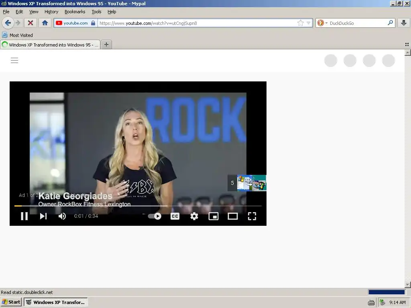Toggle the autoplay switch
Image resolution: width=411 pixels, height=308 pixels.
(155, 216)
